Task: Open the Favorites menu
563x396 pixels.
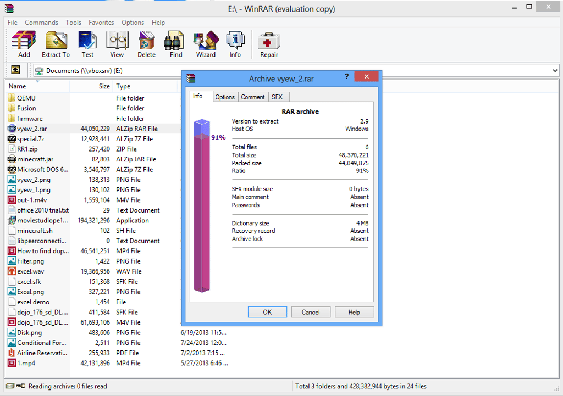Action: (101, 22)
